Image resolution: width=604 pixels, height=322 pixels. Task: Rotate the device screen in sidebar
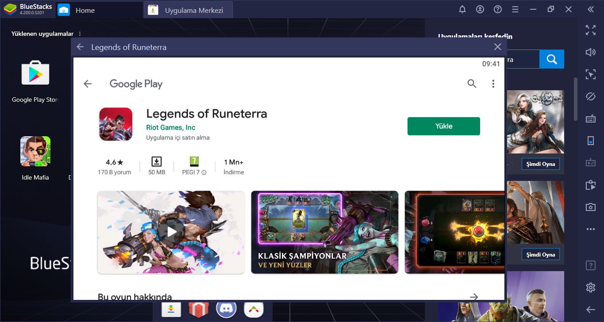tap(591, 141)
